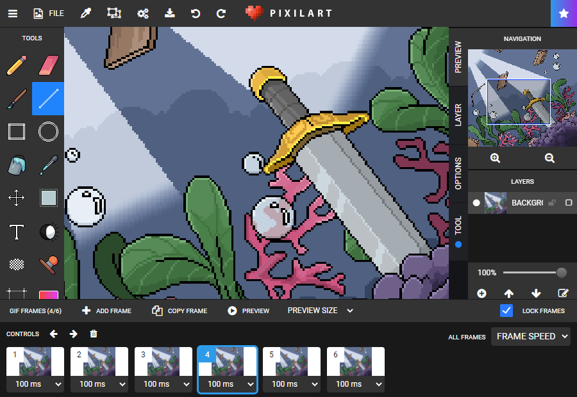This screenshot has height=397, width=577.
Task: Uncheck the Lock Frames checkbox
Action: [506, 311]
